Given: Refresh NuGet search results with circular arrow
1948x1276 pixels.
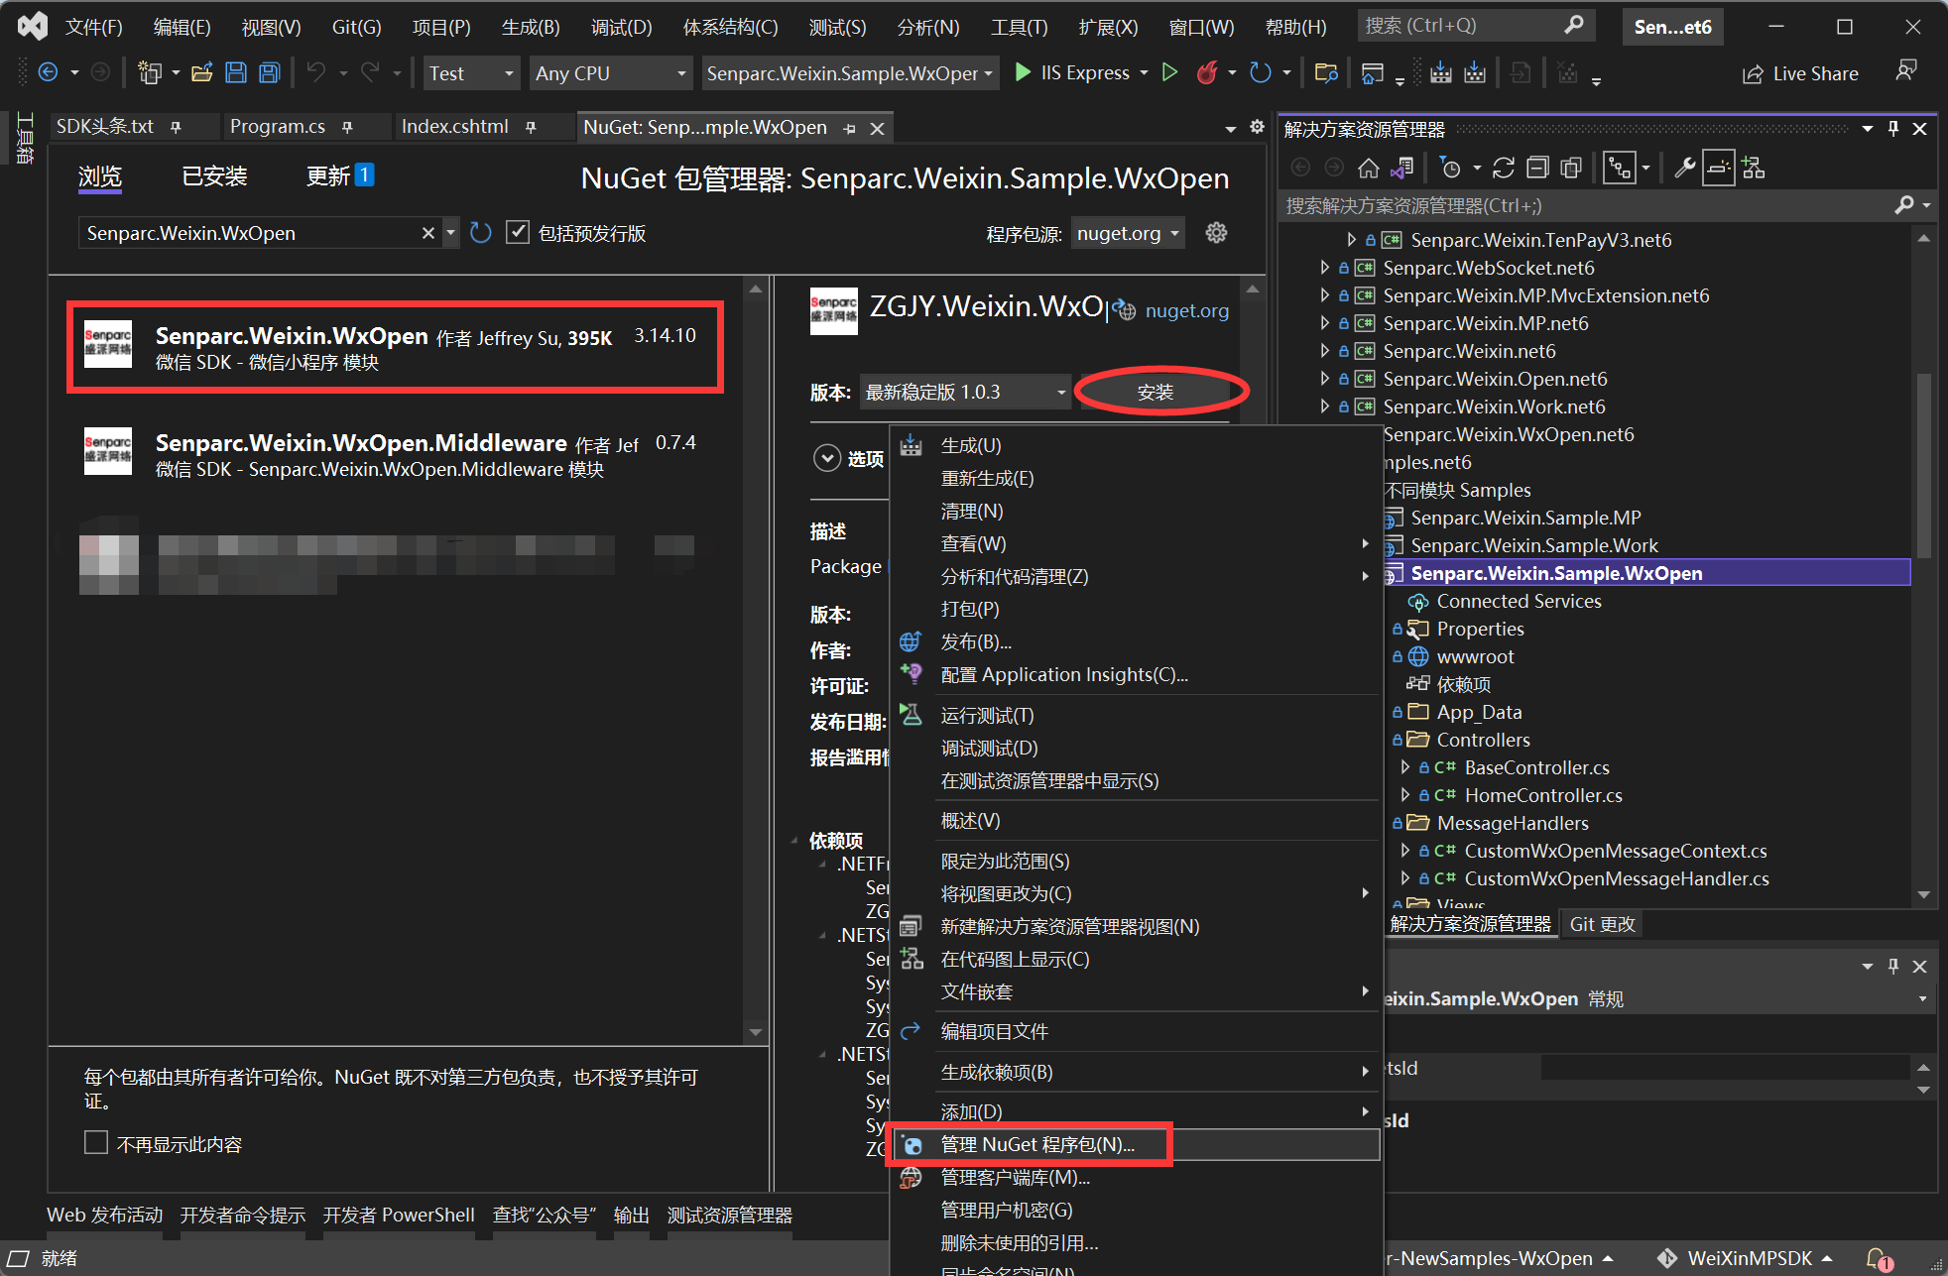Looking at the screenshot, I should coord(480,232).
